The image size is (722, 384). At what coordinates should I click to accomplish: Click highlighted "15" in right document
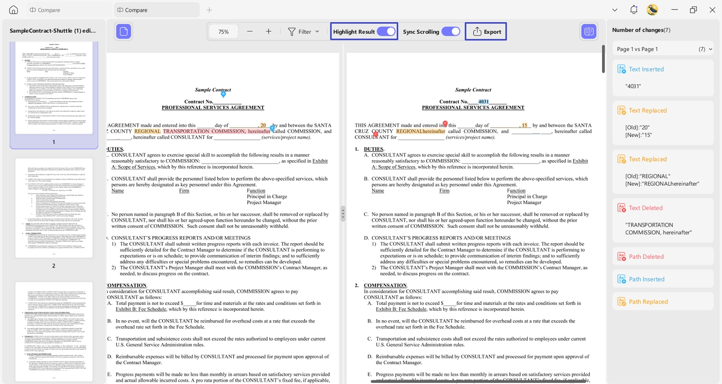click(524, 126)
